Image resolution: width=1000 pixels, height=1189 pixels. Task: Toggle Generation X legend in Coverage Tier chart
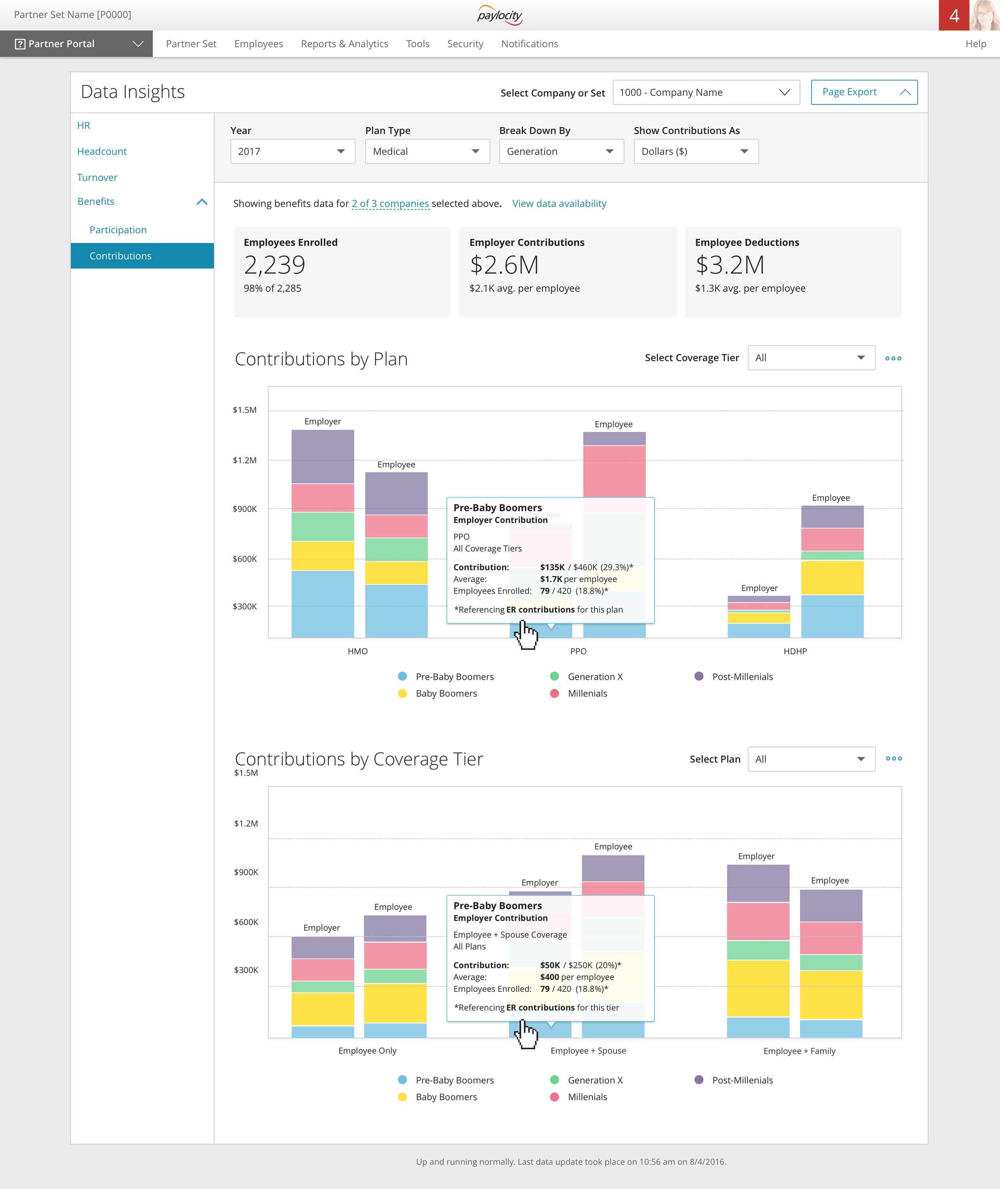[x=586, y=1080]
